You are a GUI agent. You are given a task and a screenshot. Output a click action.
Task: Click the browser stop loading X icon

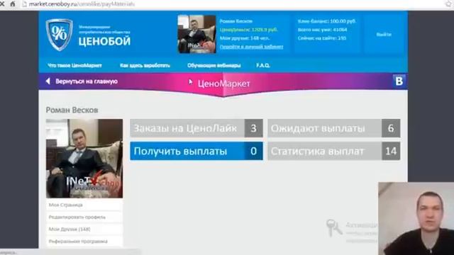click(2, 4)
